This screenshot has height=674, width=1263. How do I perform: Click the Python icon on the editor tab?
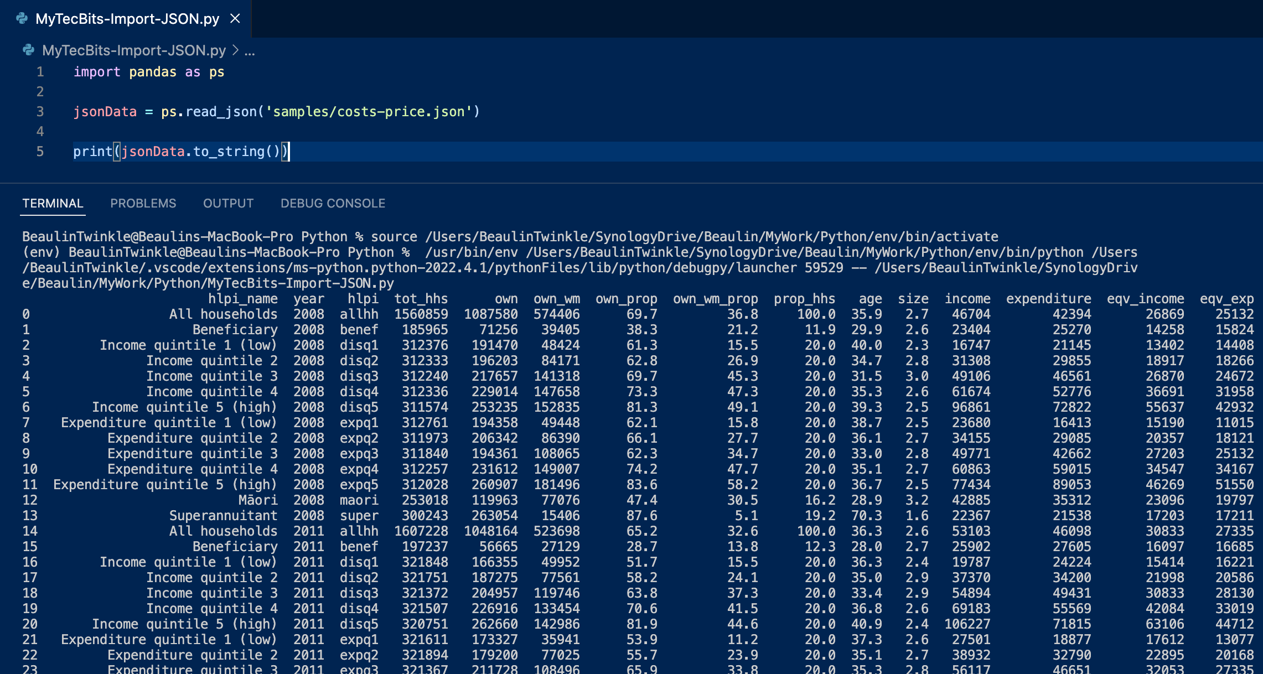tap(21, 18)
